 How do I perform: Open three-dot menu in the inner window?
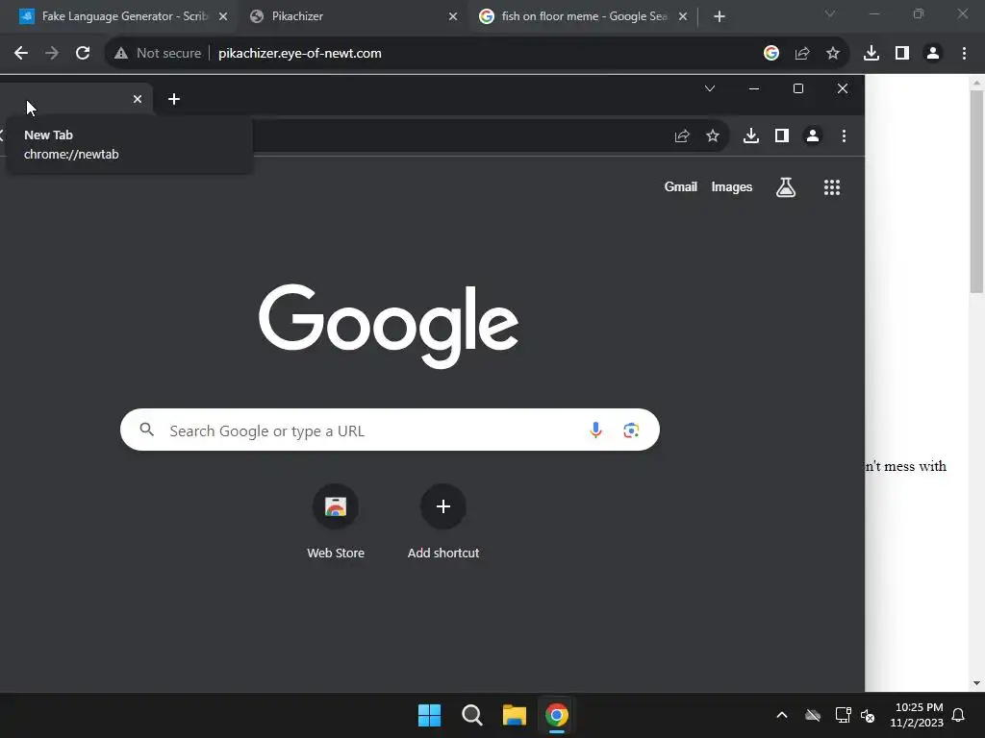(844, 135)
